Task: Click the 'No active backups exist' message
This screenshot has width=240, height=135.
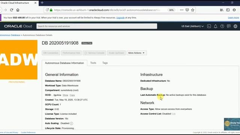Action: pos(186,95)
